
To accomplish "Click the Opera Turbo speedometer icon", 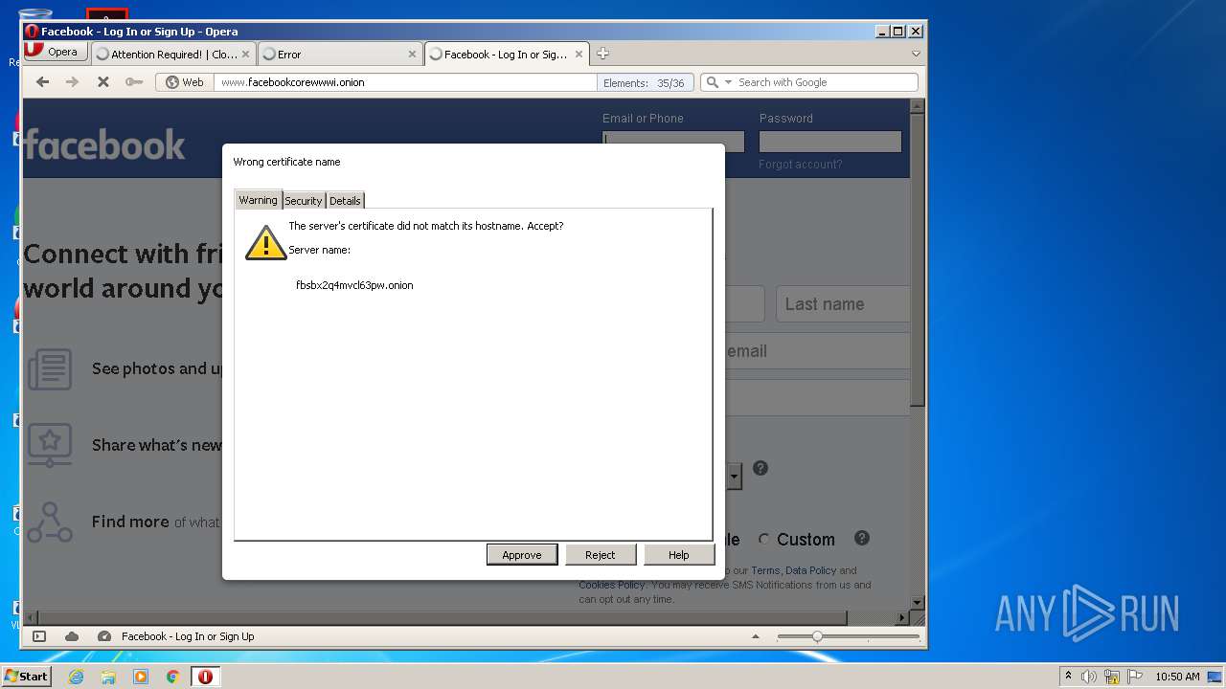I will [x=104, y=636].
